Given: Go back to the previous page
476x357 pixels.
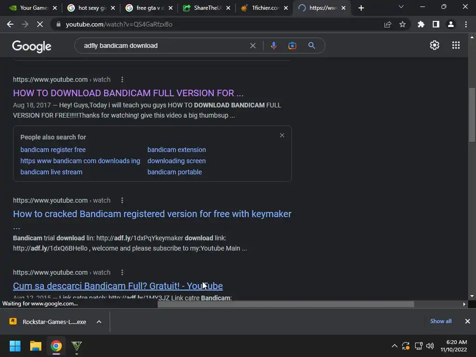Looking at the screenshot, I should click(10, 24).
